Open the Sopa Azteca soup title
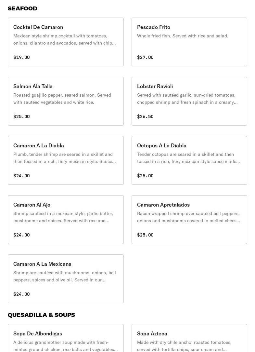255x352 pixels. pos(152,333)
